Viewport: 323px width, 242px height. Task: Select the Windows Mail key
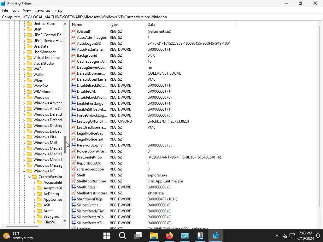pos(45,143)
